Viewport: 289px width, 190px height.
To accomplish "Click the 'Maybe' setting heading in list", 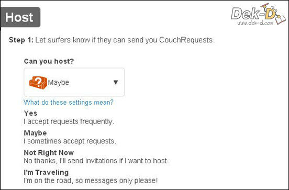I will pos(35,133).
